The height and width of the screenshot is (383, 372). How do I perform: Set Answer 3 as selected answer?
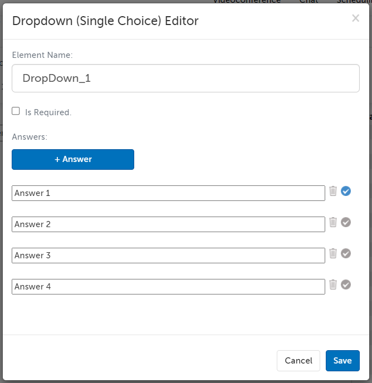point(346,254)
